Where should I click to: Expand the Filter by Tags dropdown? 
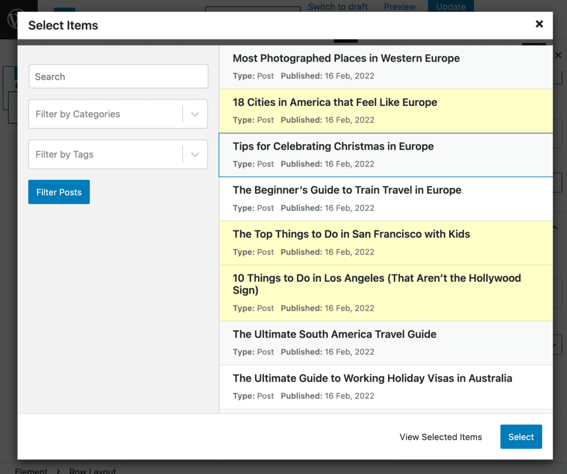[x=118, y=154]
